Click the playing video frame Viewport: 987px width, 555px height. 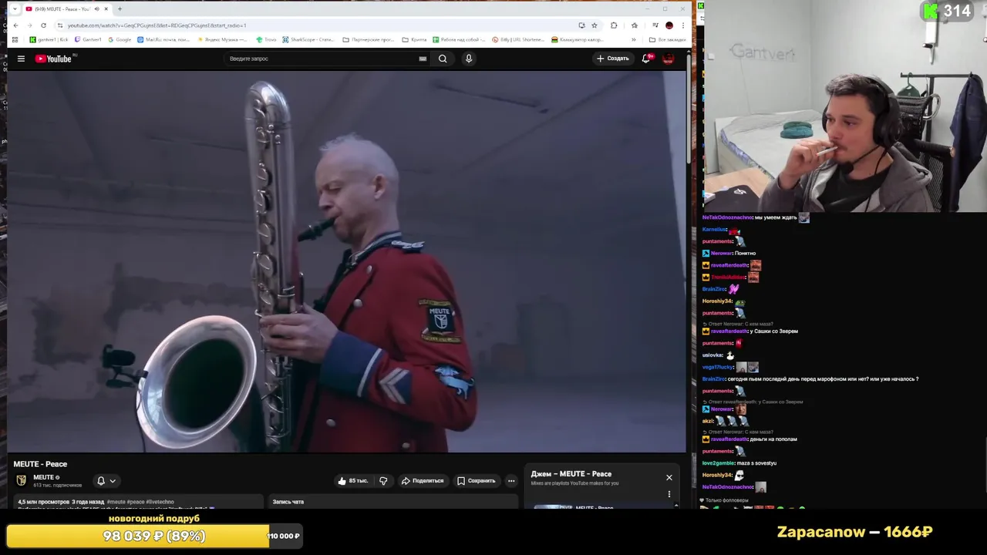pos(346,261)
